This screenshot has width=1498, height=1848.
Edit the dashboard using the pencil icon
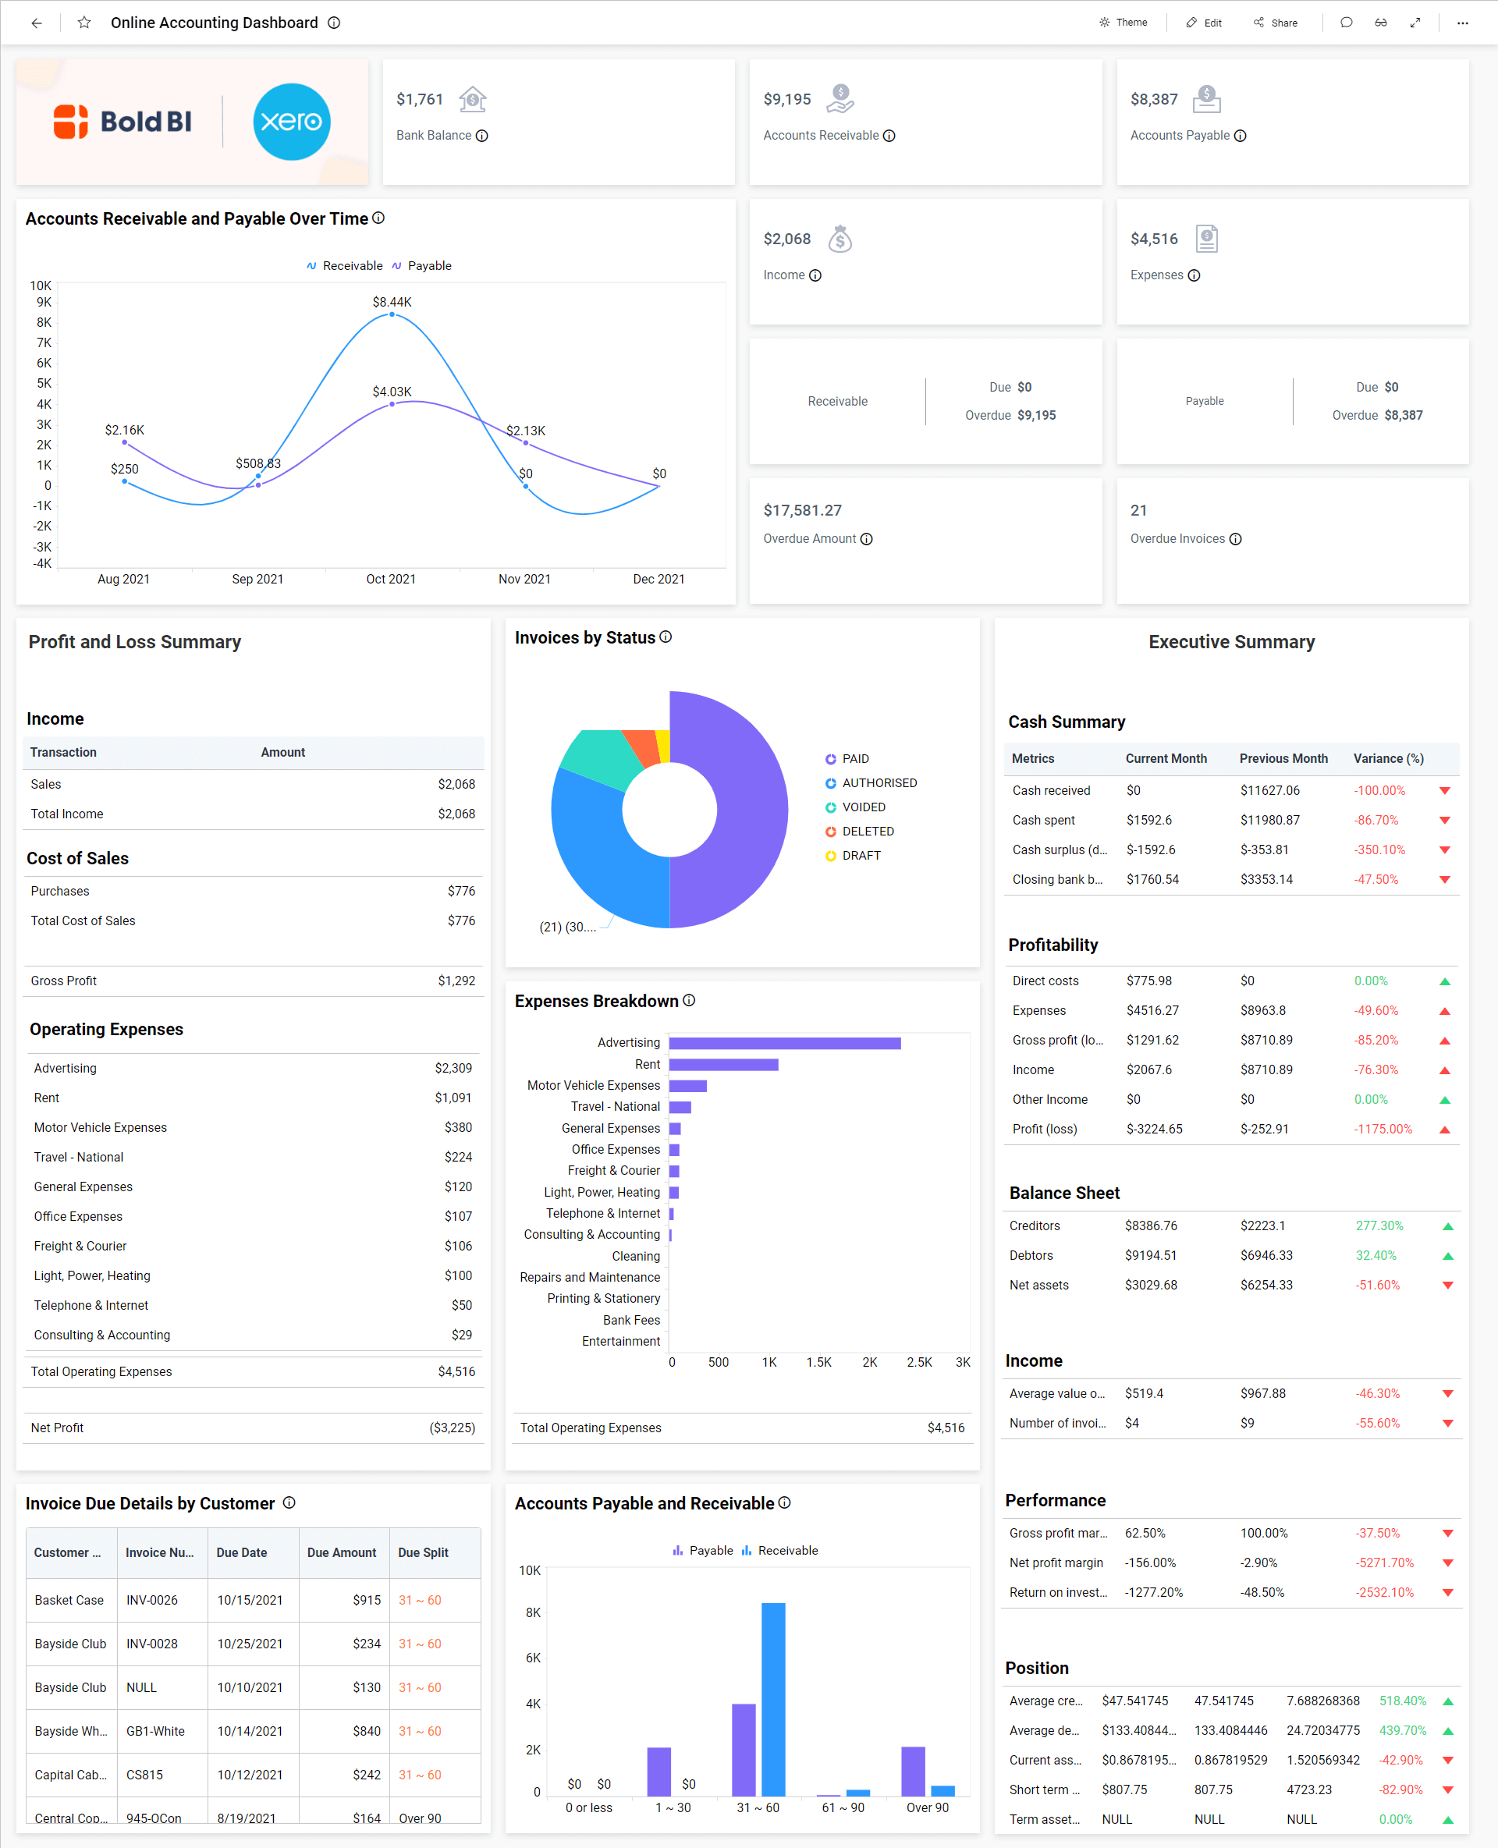[1203, 23]
